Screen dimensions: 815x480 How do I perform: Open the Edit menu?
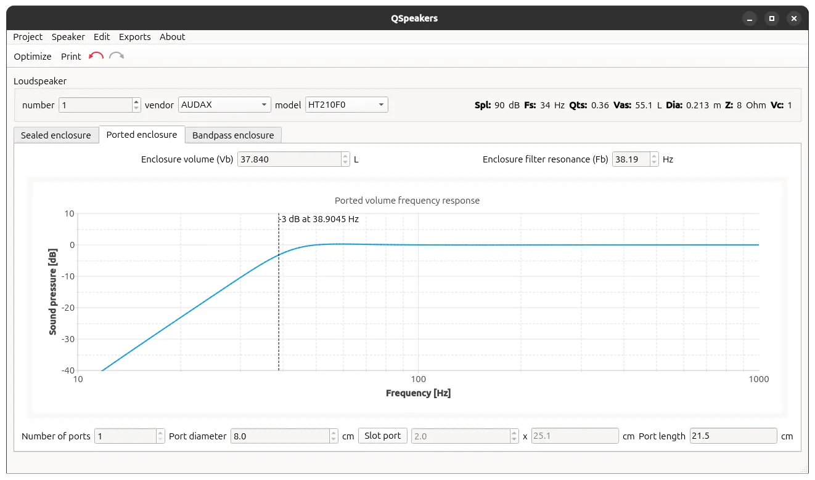click(102, 37)
